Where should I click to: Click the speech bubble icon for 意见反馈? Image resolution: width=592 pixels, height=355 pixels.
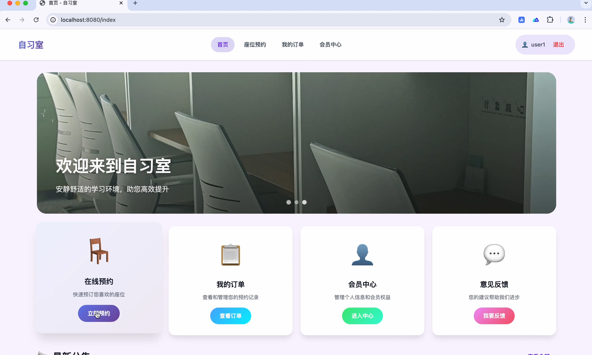(x=494, y=254)
